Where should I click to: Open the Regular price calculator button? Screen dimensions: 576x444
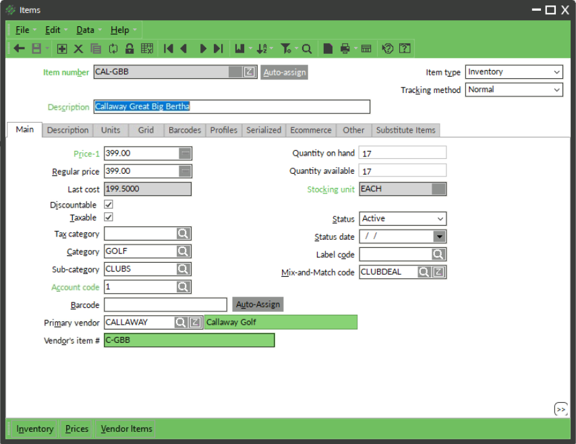pyautogui.click(x=185, y=171)
